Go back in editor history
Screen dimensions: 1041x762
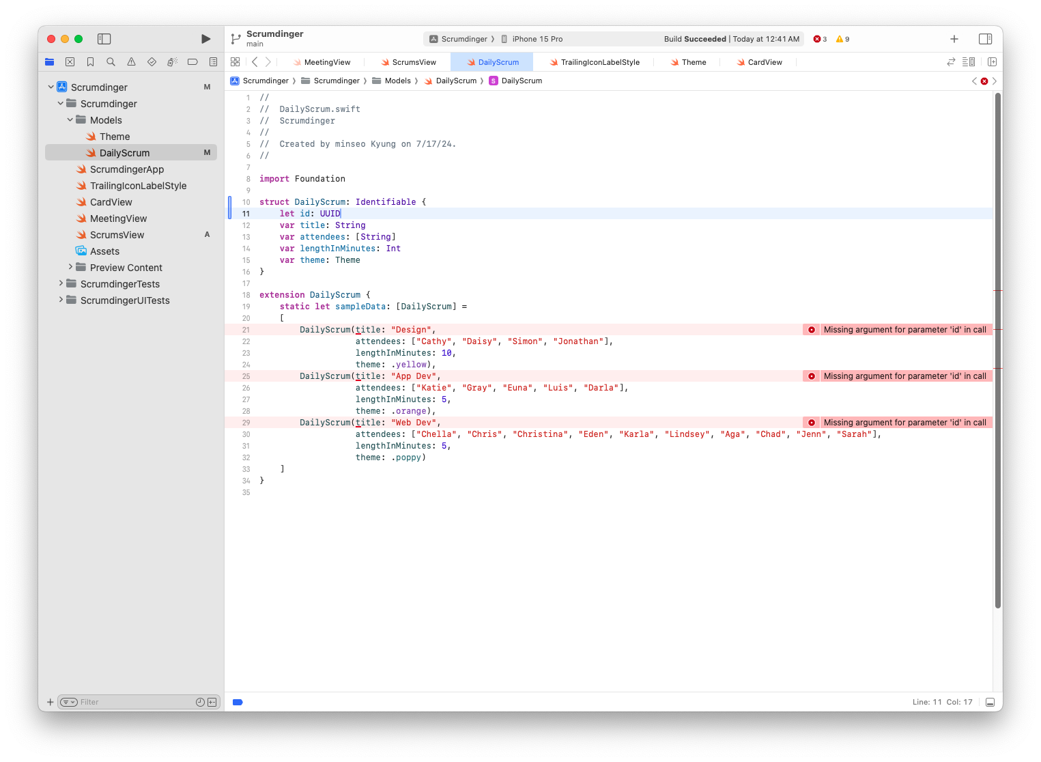pyautogui.click(x=255, y=62)
